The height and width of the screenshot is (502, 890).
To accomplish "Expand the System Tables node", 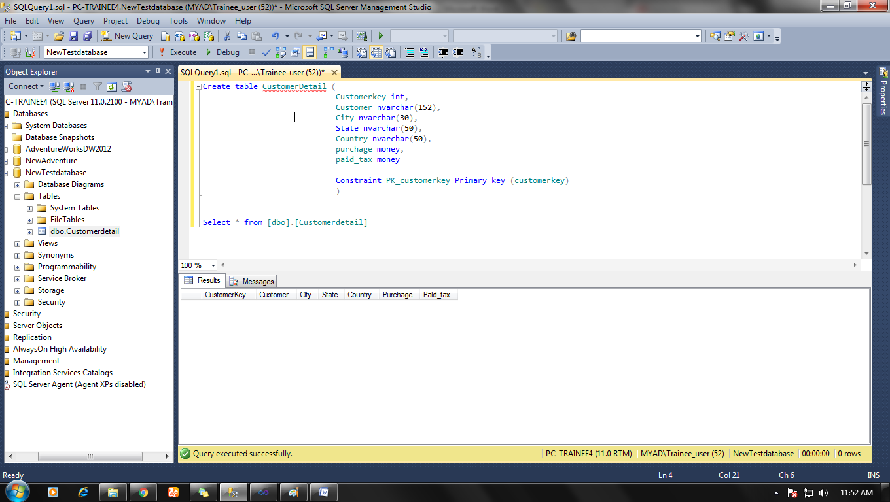I will click(29, 208).
